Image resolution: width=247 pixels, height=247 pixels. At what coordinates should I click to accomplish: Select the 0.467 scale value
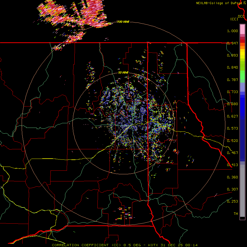point(232,153)
